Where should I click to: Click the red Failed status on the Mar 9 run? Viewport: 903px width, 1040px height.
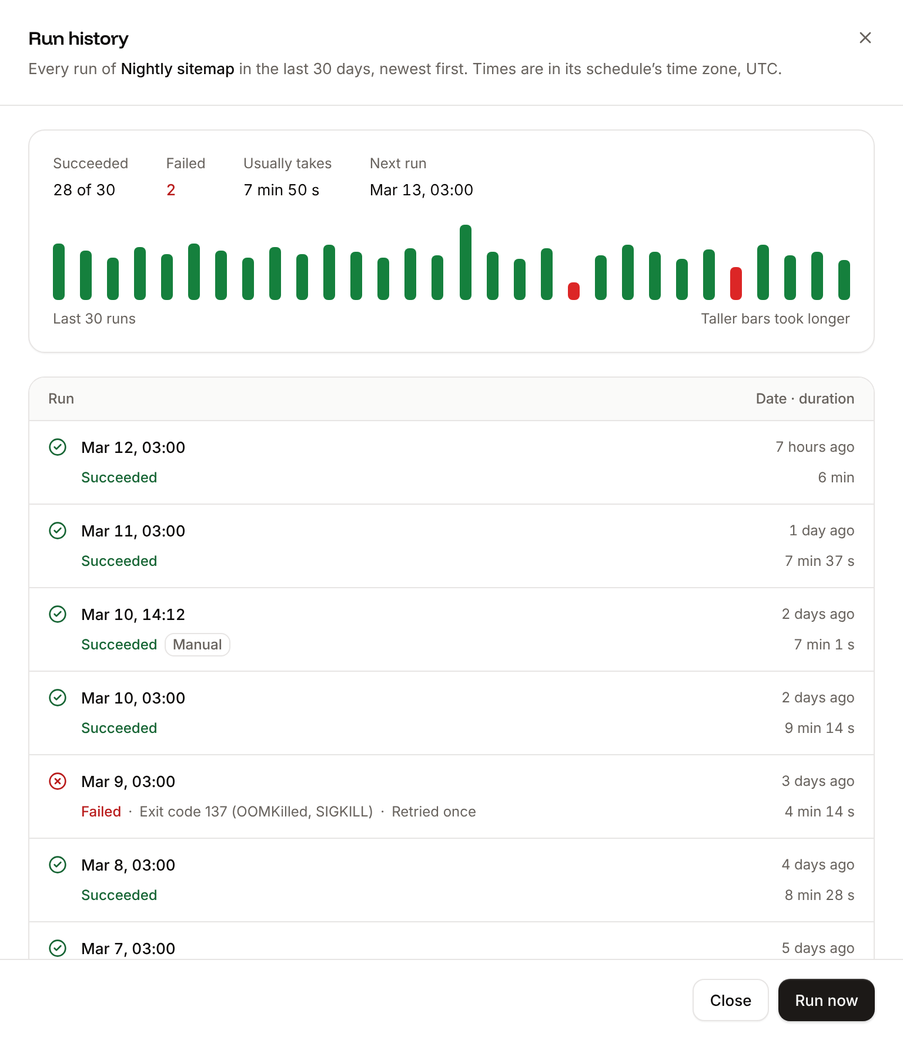101,812
